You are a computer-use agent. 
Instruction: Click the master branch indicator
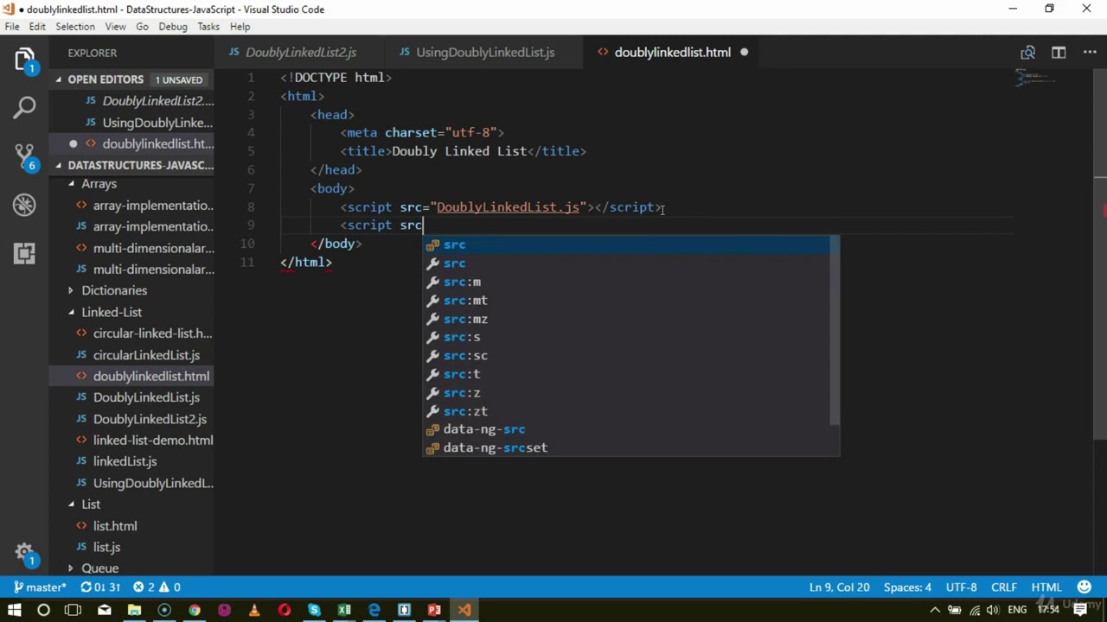coord(38,587)
